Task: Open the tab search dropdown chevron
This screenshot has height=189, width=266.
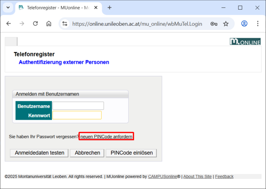Action: pos(8,8)
